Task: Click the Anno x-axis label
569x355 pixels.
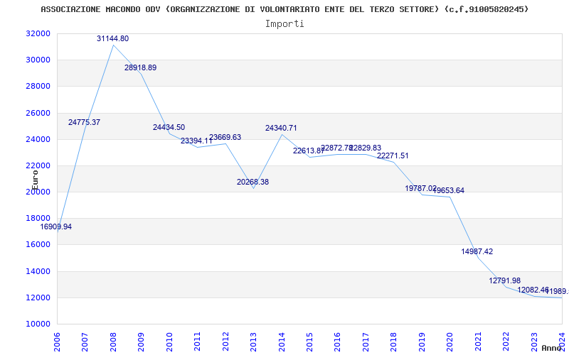Action: click(x=551, y=348)
